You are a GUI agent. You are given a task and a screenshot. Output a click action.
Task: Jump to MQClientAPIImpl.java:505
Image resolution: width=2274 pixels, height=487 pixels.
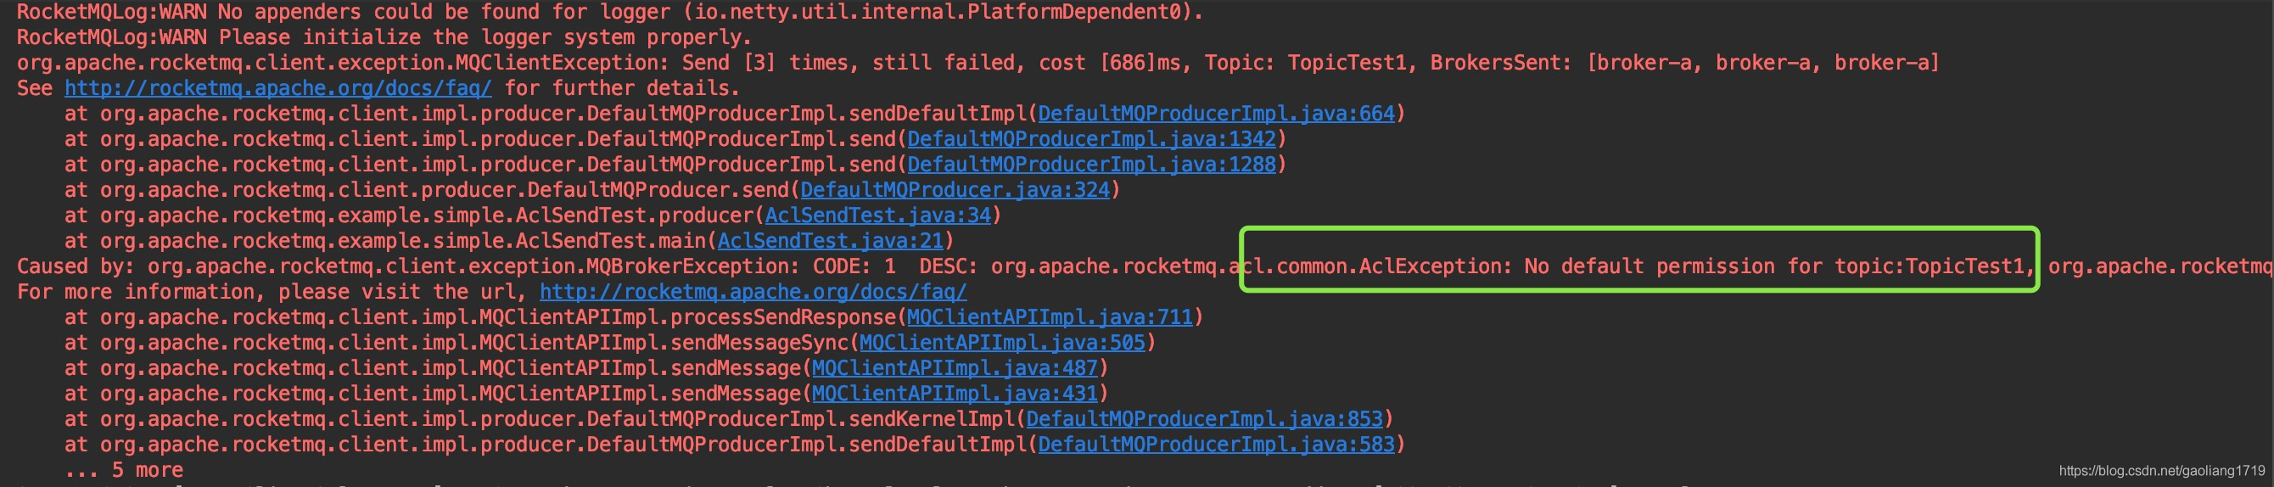(x=1002, y=344)
